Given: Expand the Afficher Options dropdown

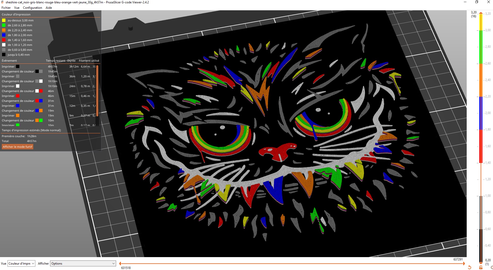Looking at the screenshot, I should [x=83, y=264].
